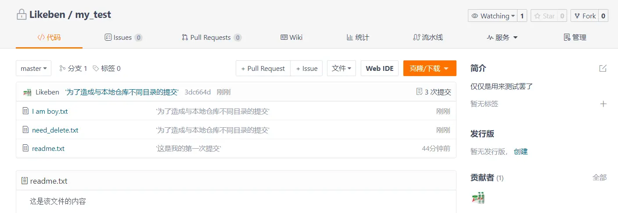Switch to the Pull Requests tab
This screenshot has height=213, width=618.
[x=212, y=38]
